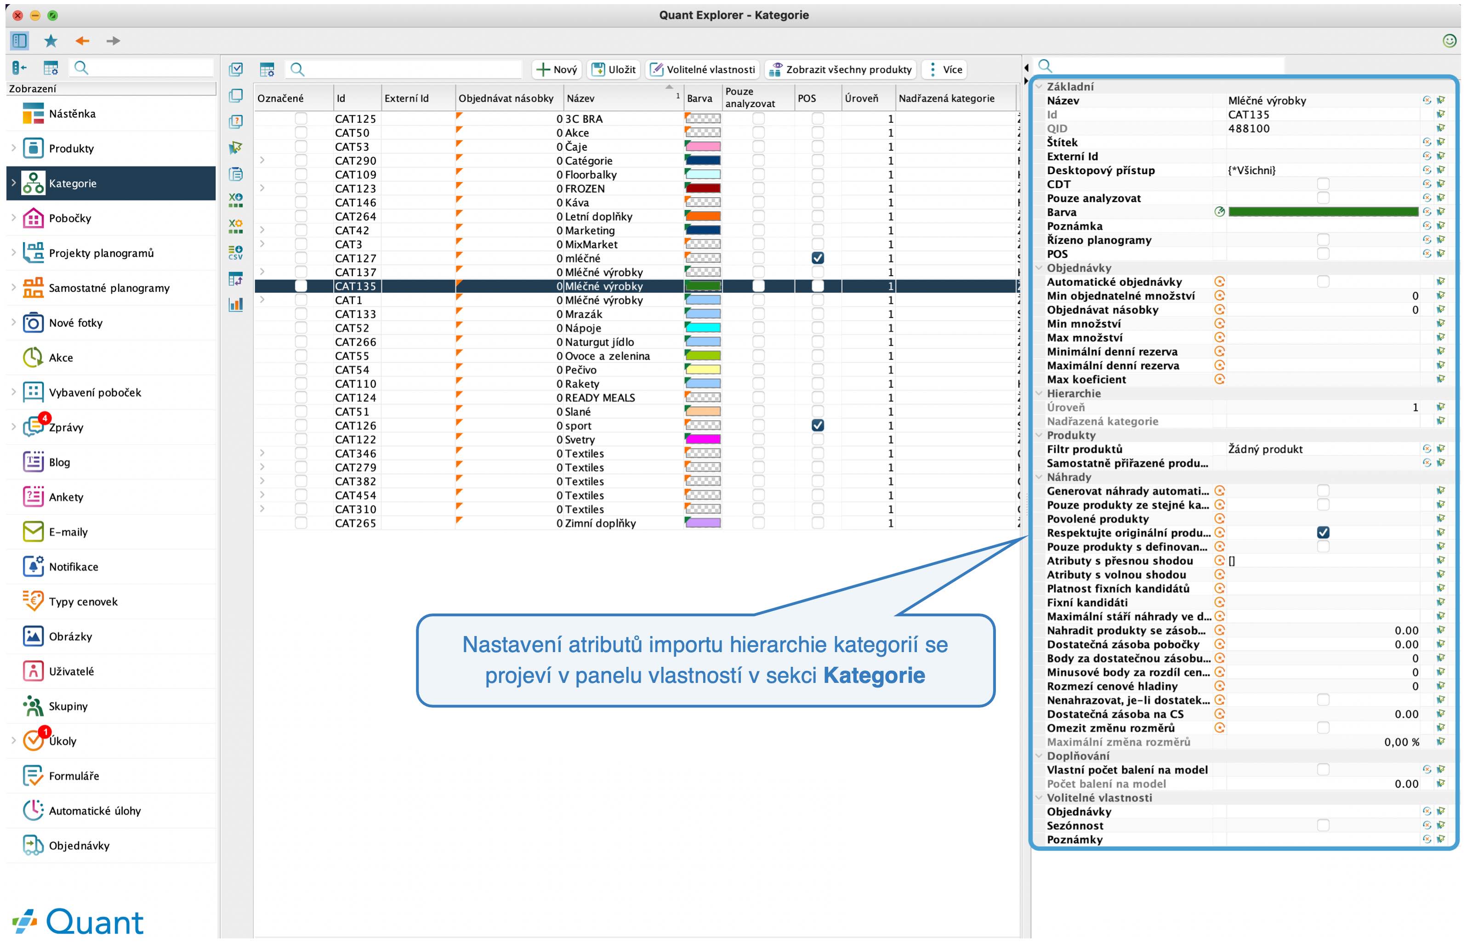Open Notifikace in the sidebar

tap(110, 567)
